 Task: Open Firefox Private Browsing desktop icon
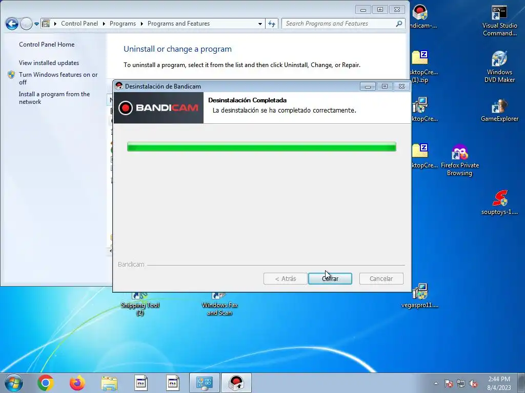point(460,160)
